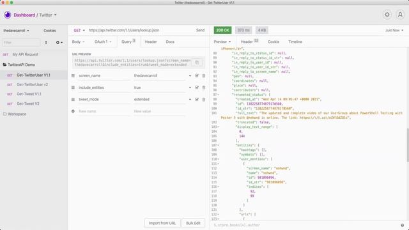Image resolution: width=409 pixels, height=230 pixels.
Task: Click drag handle of include_entities row
Action: 73,88
